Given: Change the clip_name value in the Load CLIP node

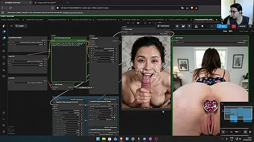Looking at the screenshot, I should click(x=27, y=61).
